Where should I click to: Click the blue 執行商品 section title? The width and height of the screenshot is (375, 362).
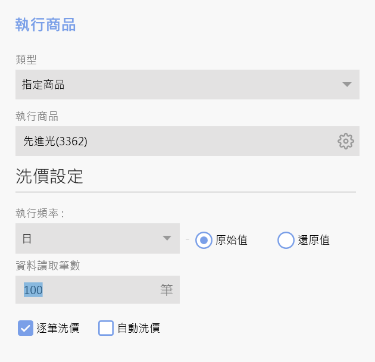pos(45,25)
